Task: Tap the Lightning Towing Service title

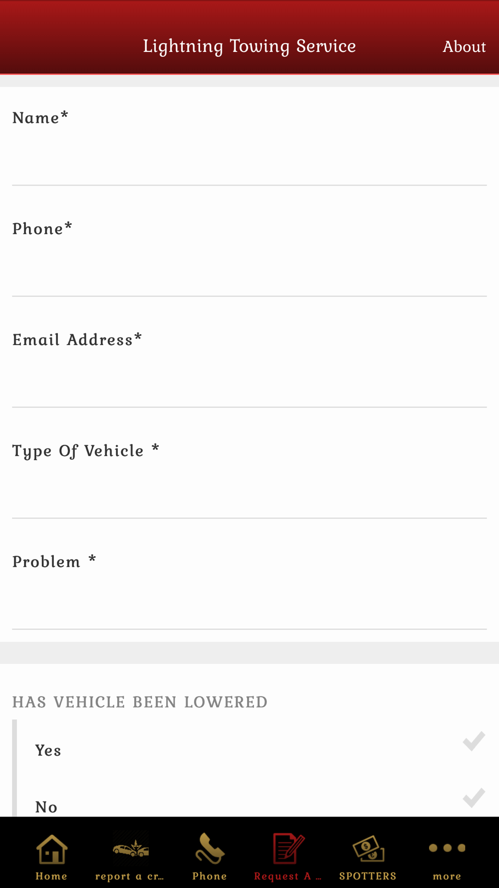Action: (x=249, y=46)
